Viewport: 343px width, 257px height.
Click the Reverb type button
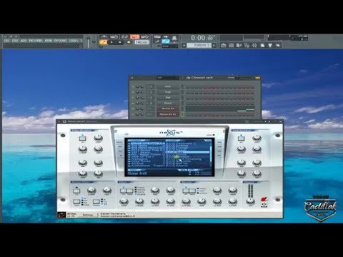coord(192,191)
